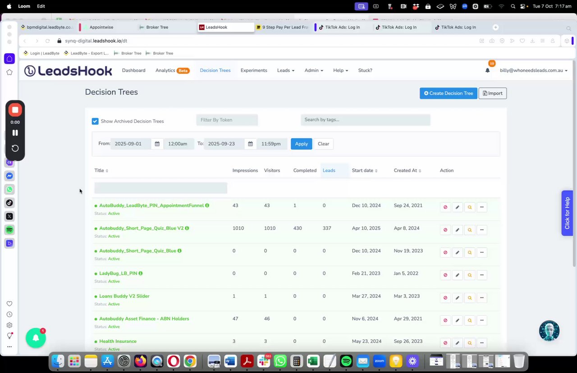Open the Autobuddy Asset Finance - ABN Holders link
The height and width of the screenshot is (373, 577).
[144, 318]
